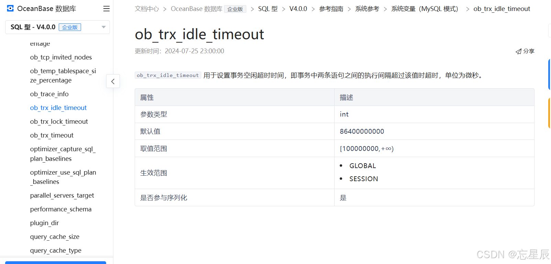Open 系统变量 (MySQL 模式) breadcrumb
Screen dimensions: 551x264
click(x=425, y=9)
